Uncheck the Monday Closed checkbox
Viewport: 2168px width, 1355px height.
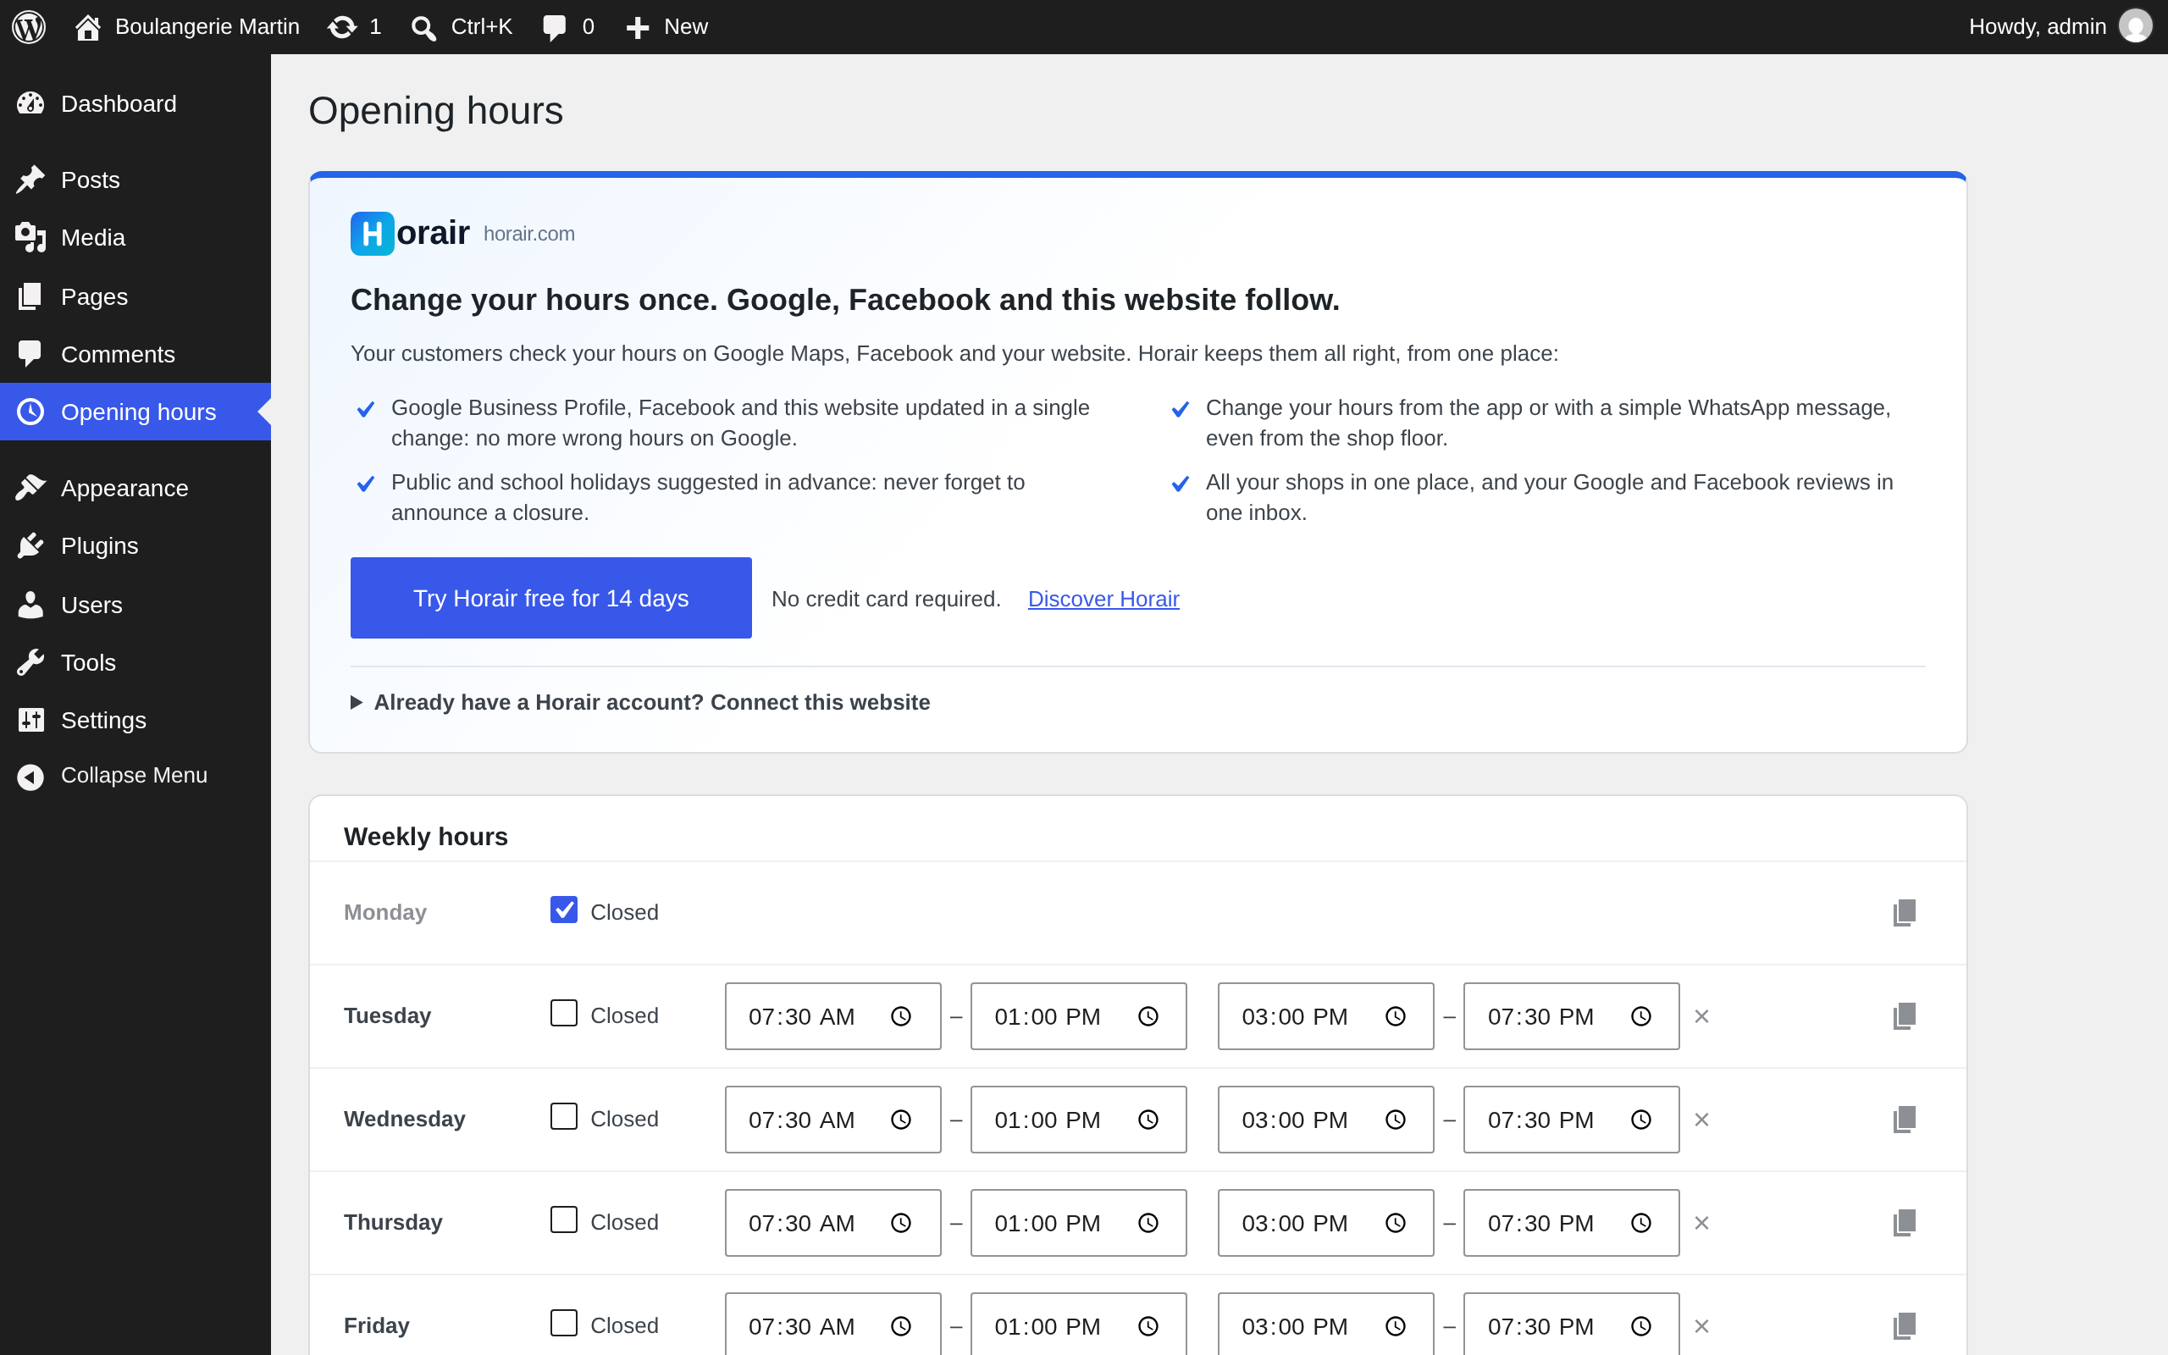(x=563, y=910)
